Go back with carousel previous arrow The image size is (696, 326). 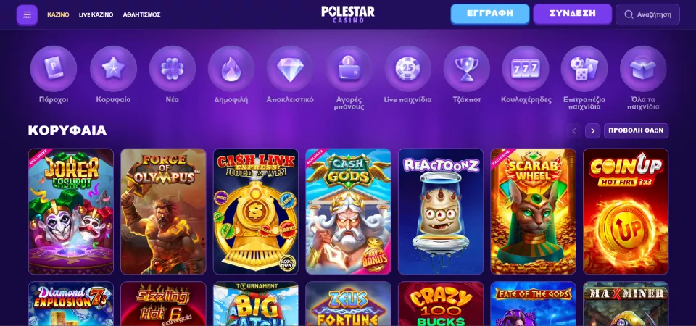[574, 131]
